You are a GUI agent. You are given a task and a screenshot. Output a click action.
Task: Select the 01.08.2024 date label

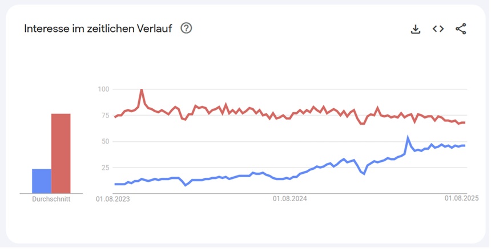(x=290, y=199)
